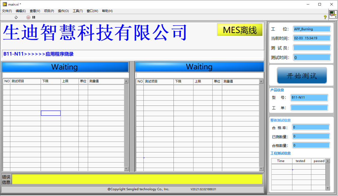
Task: Click the right table 测试项目 column header
Action: pyautogui.click(x=159, y=81)
